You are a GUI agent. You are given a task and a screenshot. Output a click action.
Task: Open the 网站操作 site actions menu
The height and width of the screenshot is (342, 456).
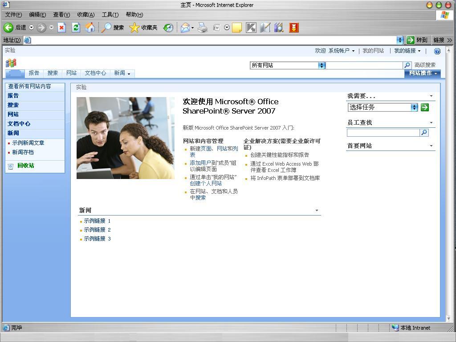[x=423, y=73]
